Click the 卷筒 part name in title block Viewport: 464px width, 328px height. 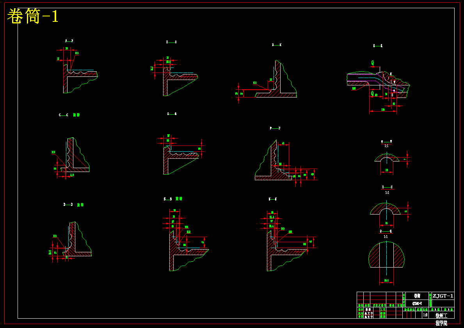pos(417,296)
